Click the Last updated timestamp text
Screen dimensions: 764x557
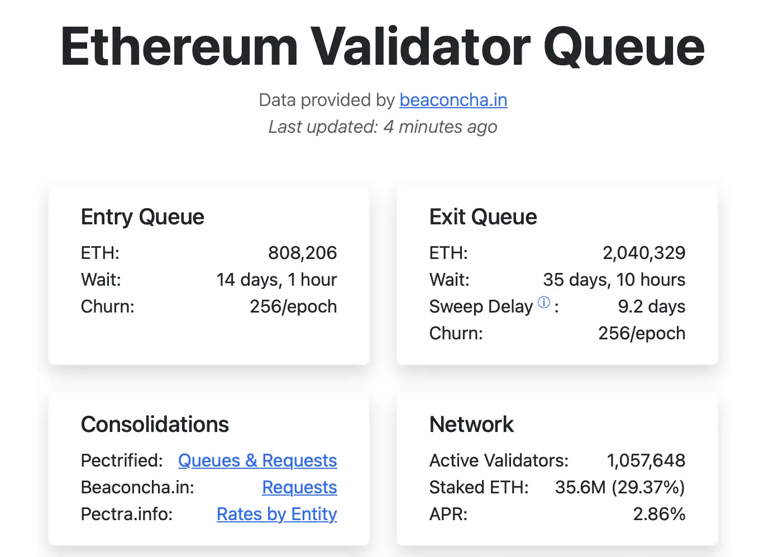pyautogui.click(x=383, y=127)
